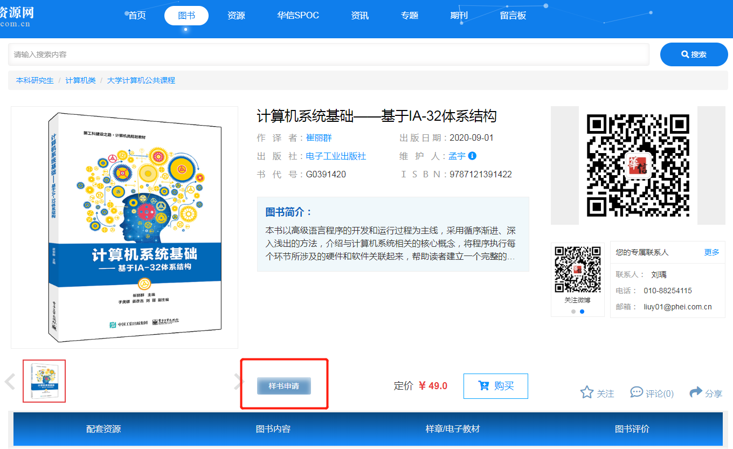This screenshot has width=733, height=449.
Task: Click the star 关注 icon
Action: tap(586, 392)
